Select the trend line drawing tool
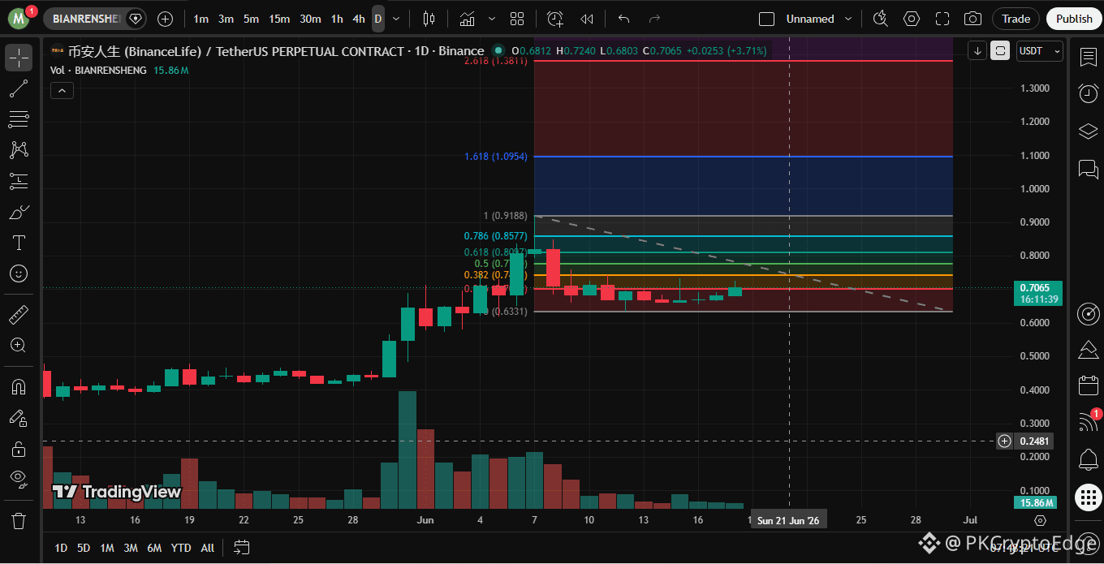Screen dimensions: 1104x564 tap(19, 88)
